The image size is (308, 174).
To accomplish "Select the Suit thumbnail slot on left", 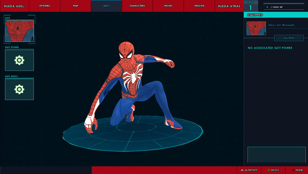I will 20,31.
